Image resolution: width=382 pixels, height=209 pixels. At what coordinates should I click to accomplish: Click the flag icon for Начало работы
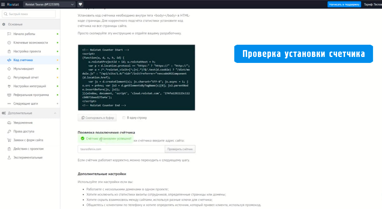coord(9,34)
